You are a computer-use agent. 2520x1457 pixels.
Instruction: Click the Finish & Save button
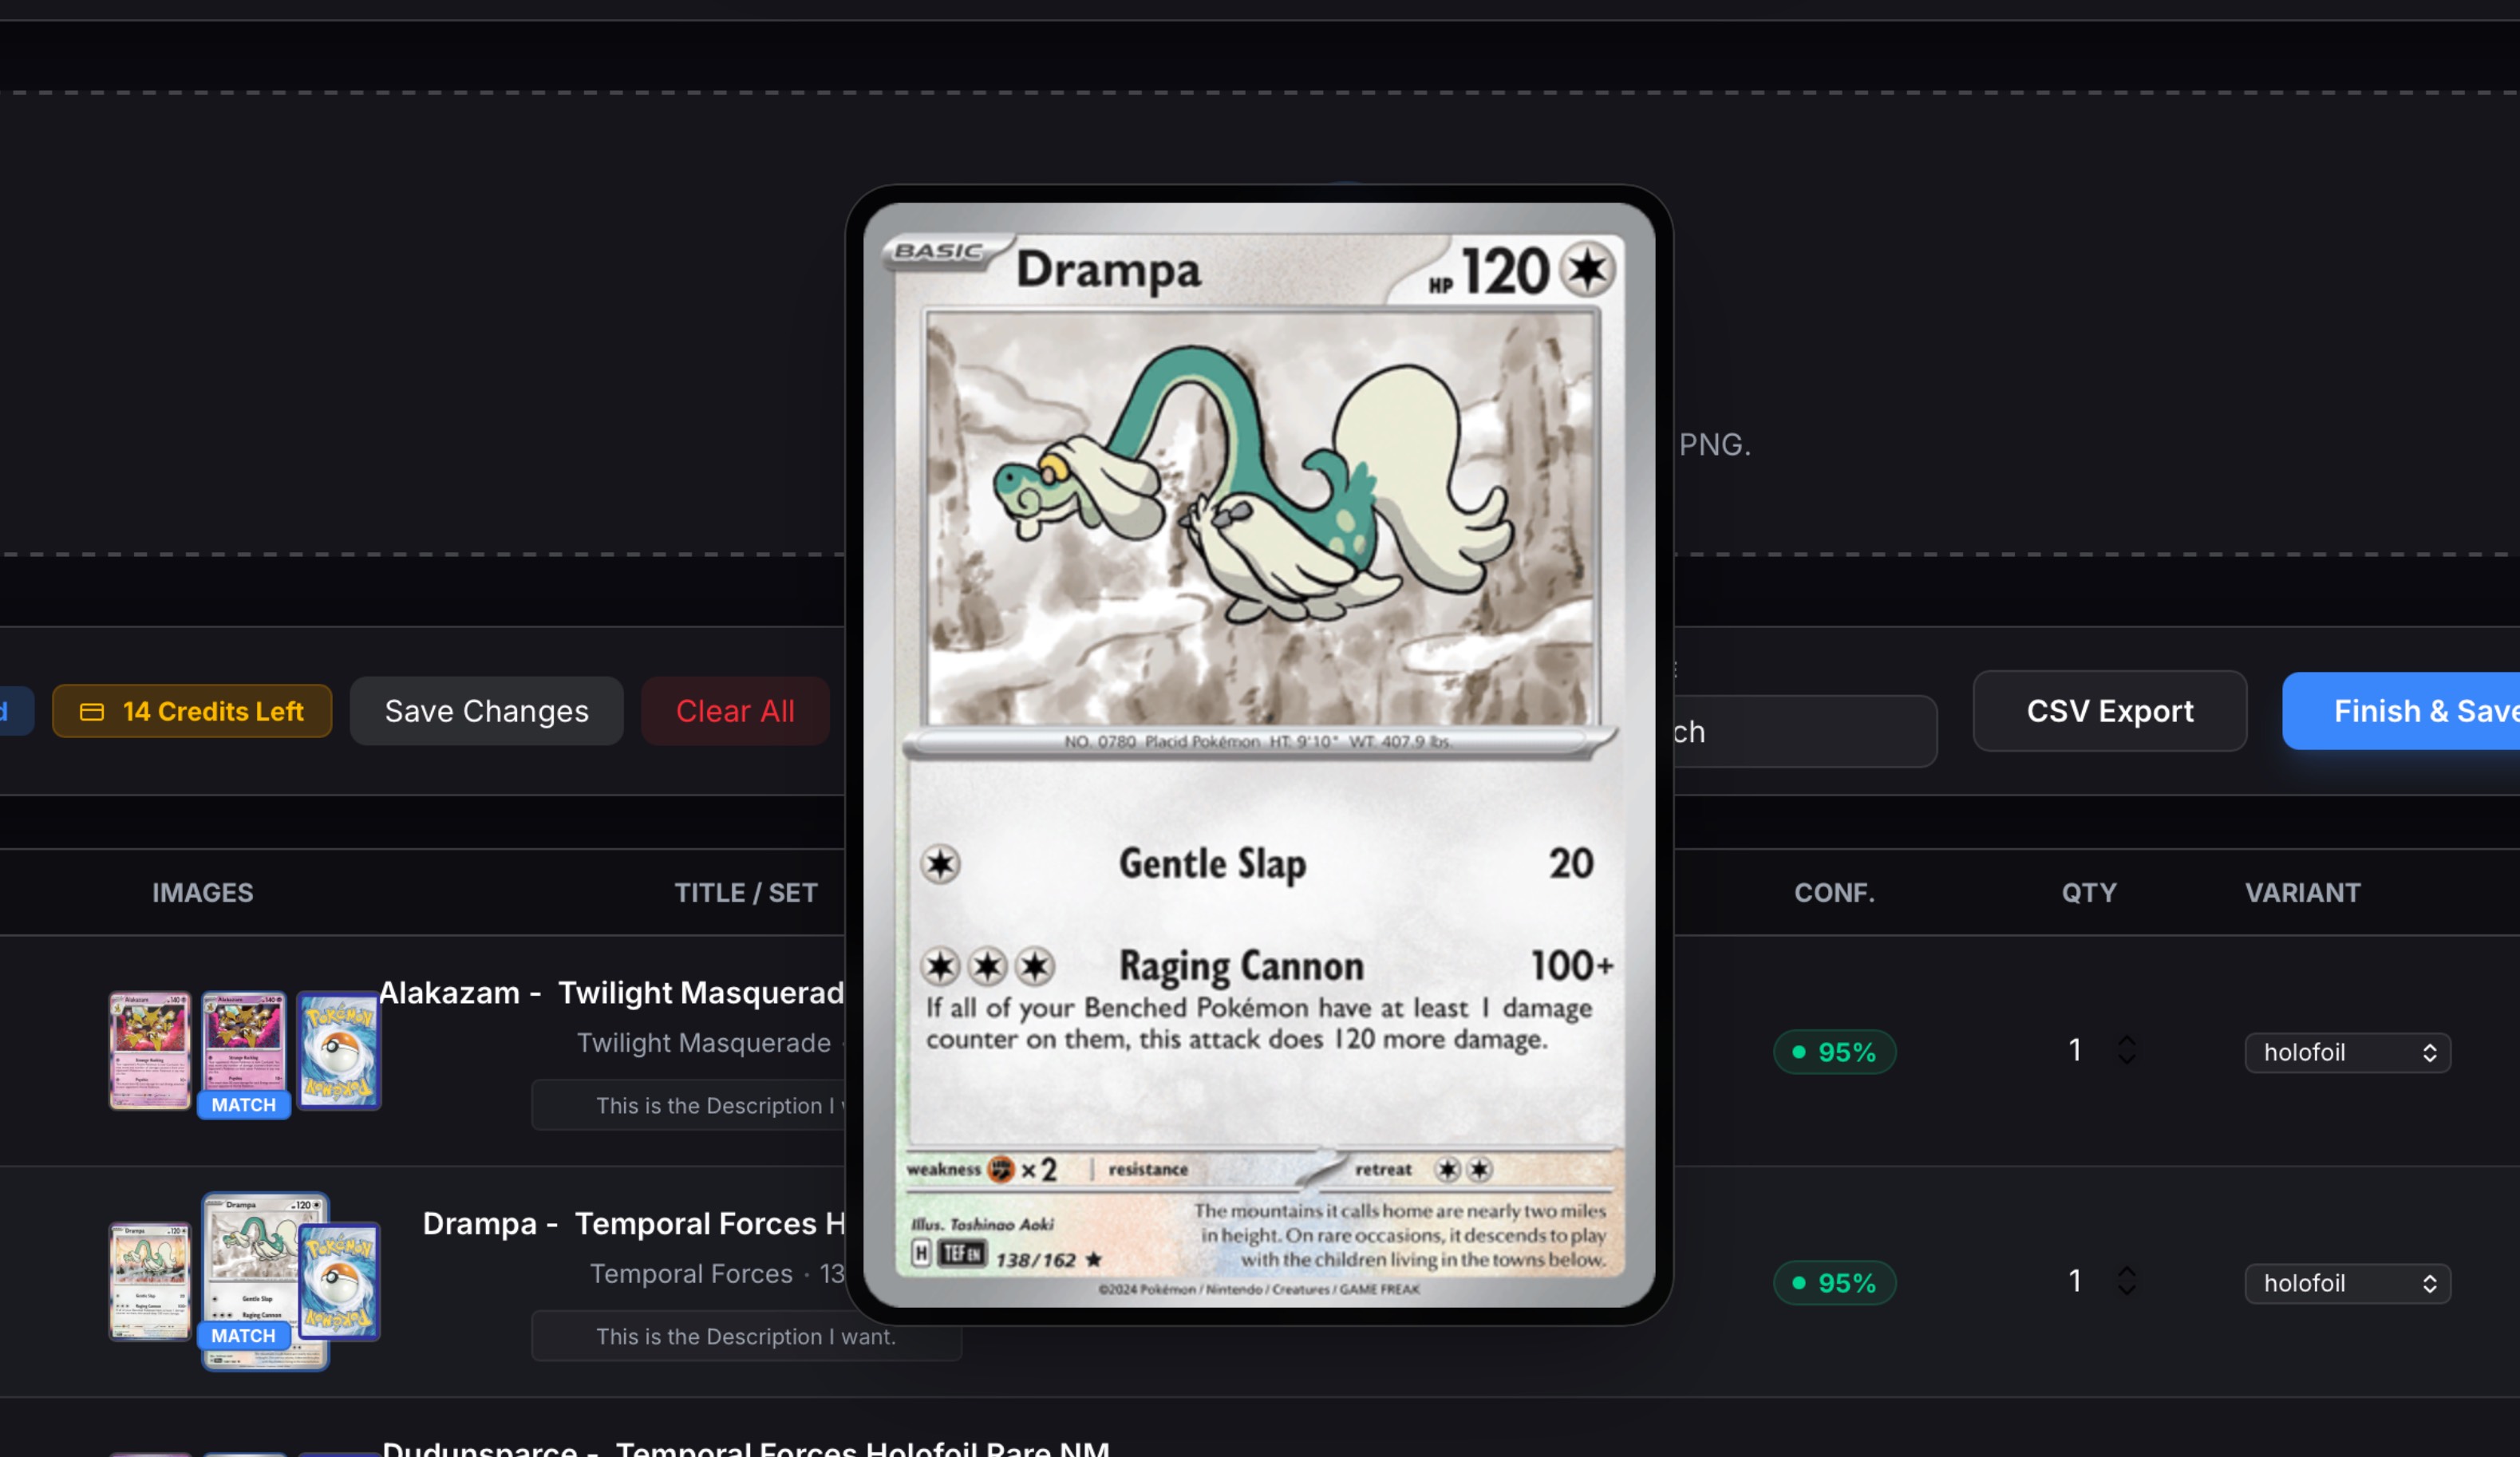(x=2401, y=711)
